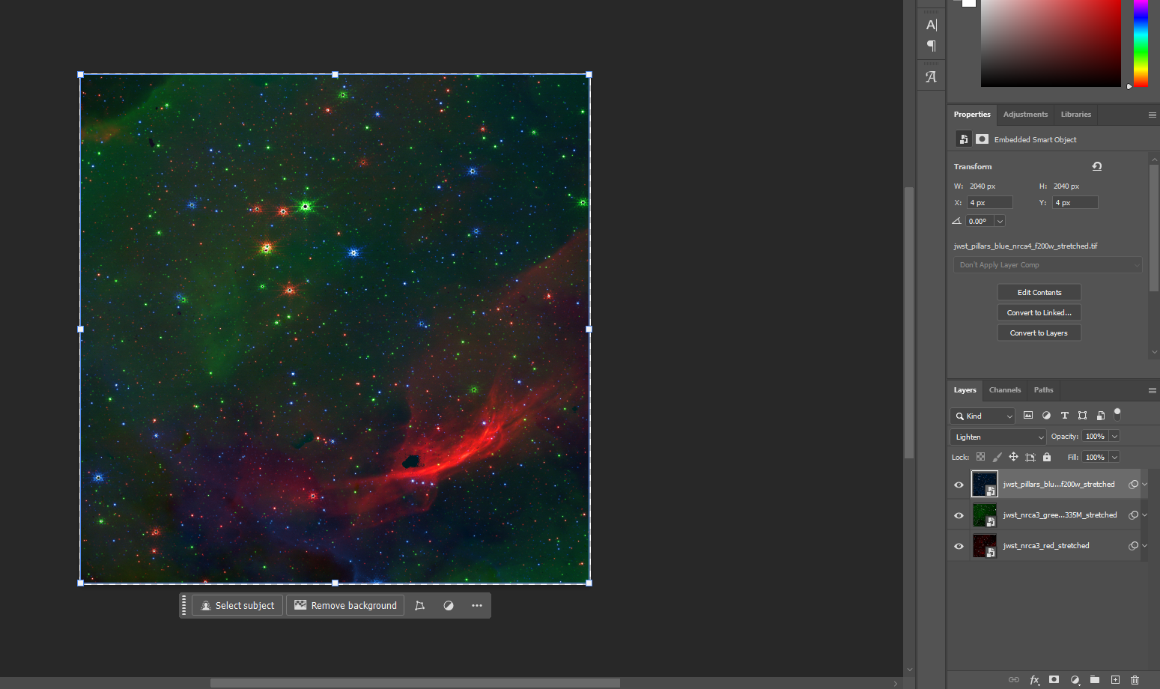Image resolution: width=1160 pixels, height=689 pixels.
Task: Toggle the layer filtering on/off switch
Action: pos(1117,413)
